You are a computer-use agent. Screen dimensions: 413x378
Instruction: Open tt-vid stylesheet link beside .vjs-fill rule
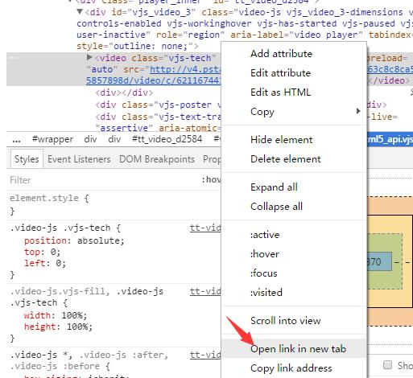click(205, 291)
